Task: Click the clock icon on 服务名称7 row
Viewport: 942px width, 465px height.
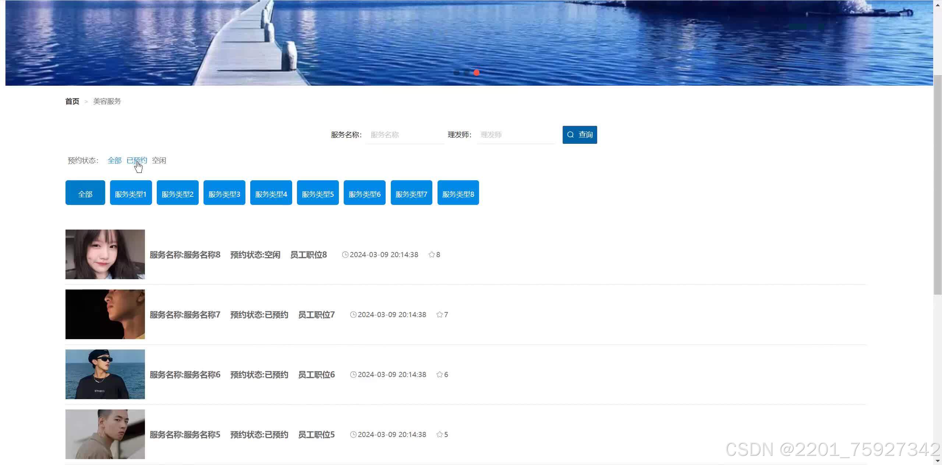Action: coord(353,315)
